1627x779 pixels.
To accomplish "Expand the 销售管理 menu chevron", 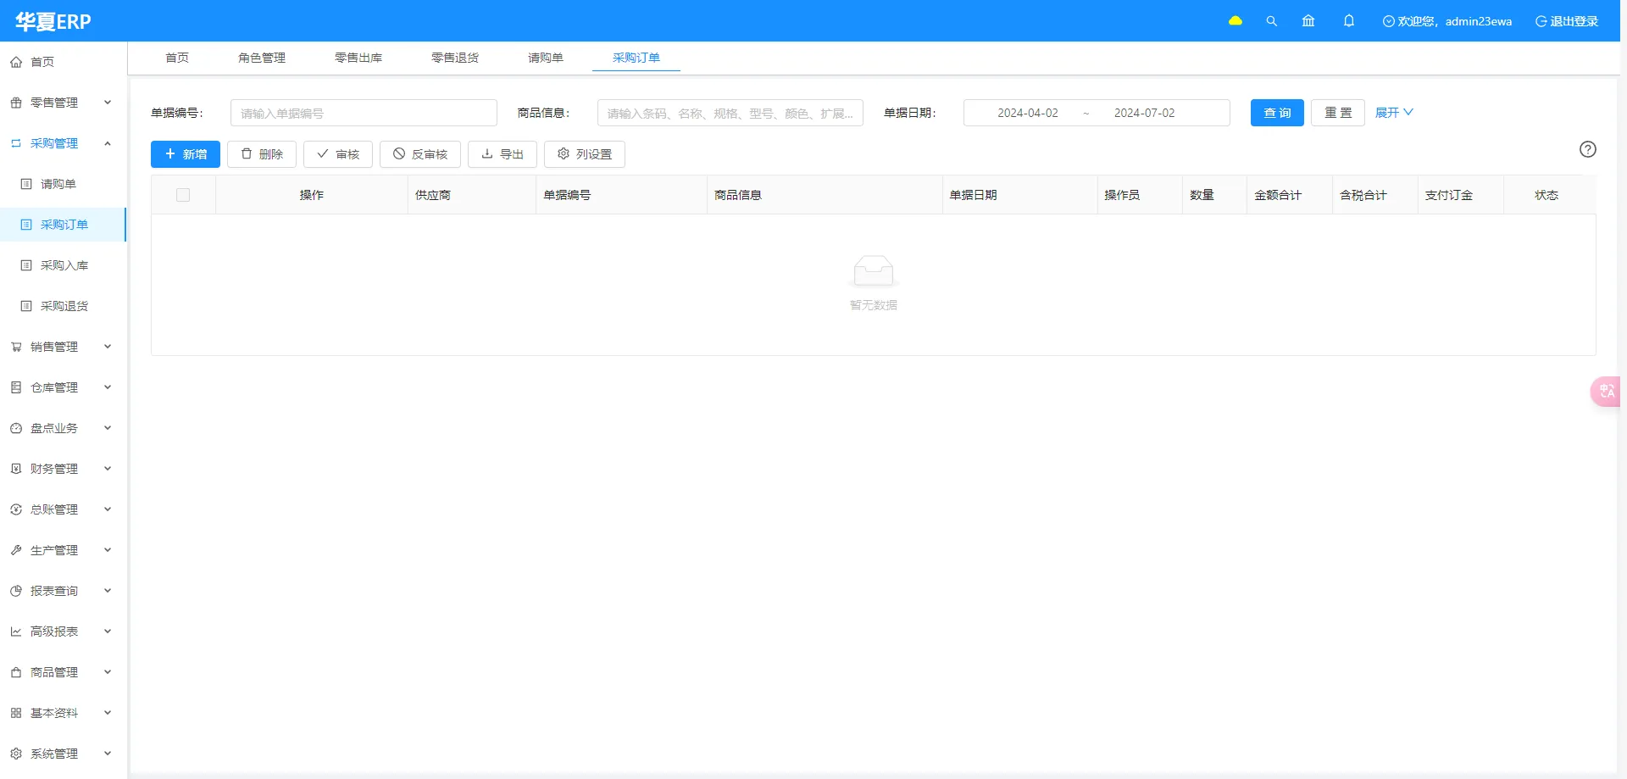I will pos(108,347).
